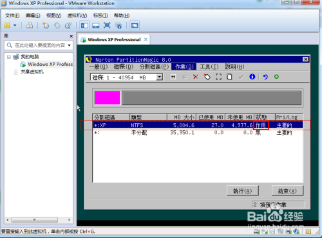The width and height of the screenshot is (322, 238).
Task: Open PartitionMagic 分割磁區(P) menu
Action: 155,66
